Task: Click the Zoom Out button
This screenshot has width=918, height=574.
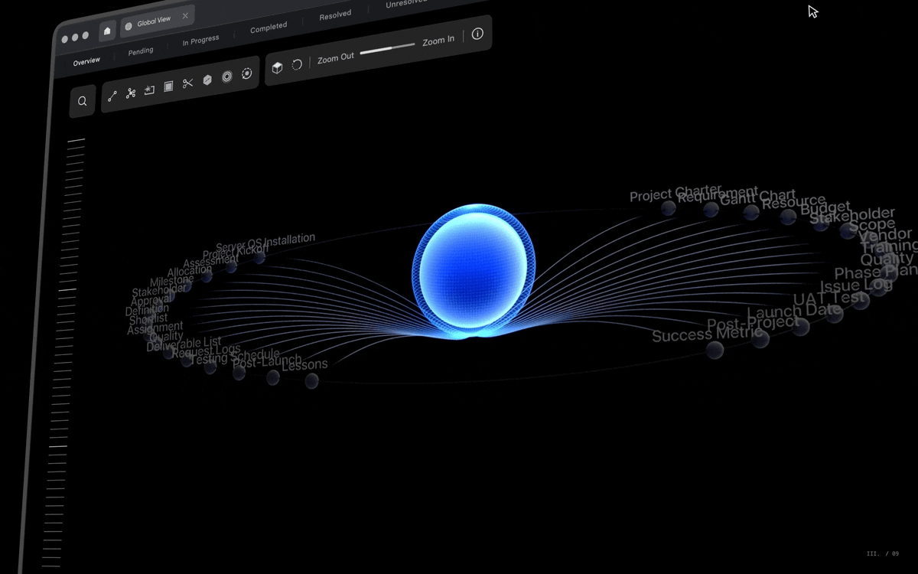Action: [336, 58]
